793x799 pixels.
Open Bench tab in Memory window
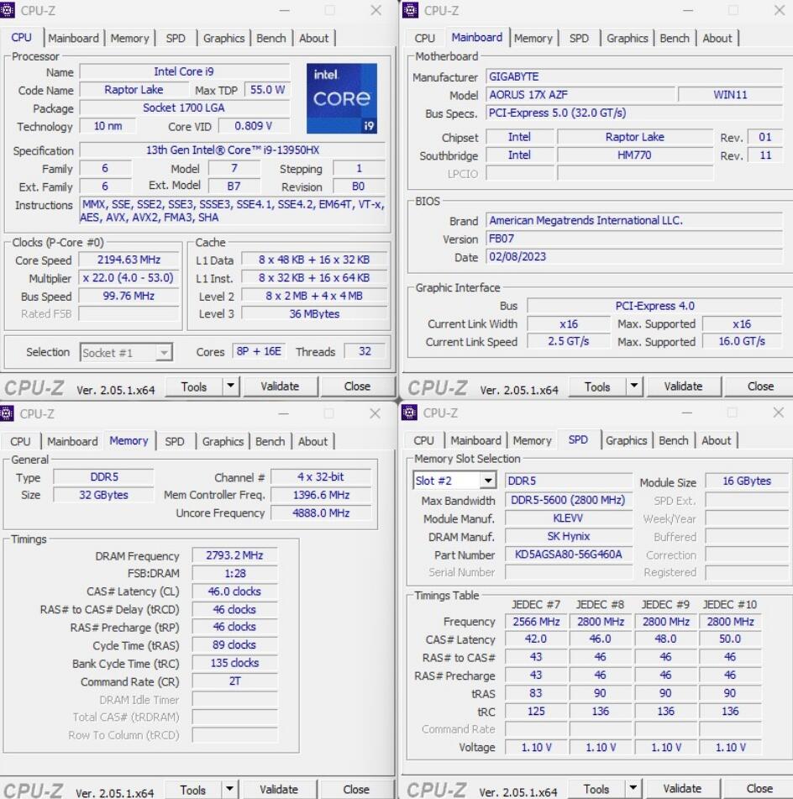[270, 441]
